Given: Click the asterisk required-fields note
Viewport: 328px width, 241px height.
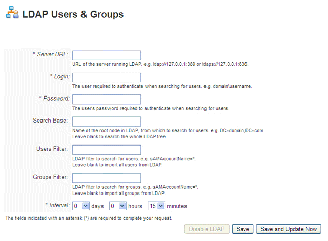Looking at the screenshot, I should coord(89,218).
